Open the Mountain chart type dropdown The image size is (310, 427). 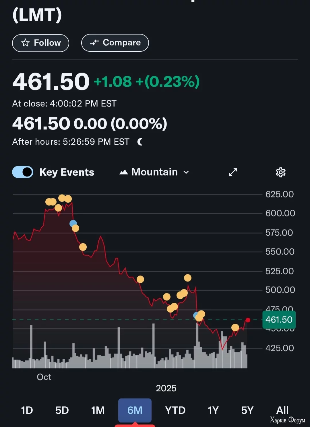click(x=154, y=172)
